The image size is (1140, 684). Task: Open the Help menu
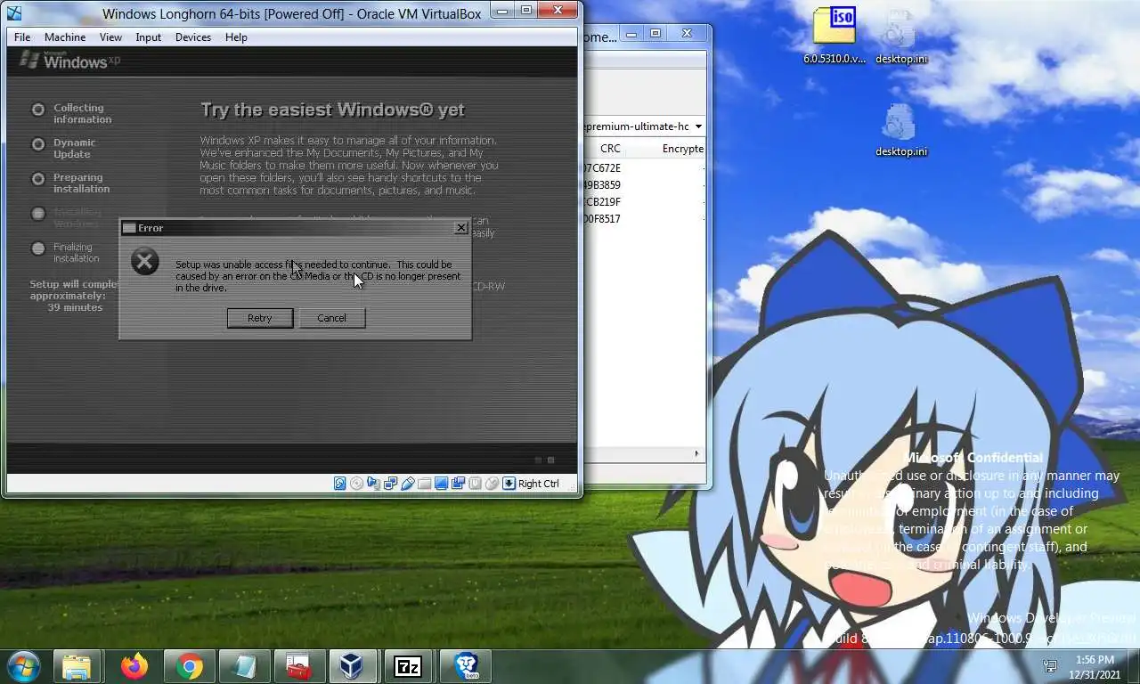236,37
